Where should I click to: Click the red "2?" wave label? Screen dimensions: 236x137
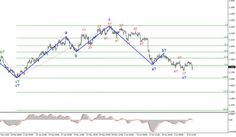pyautogui.click(x=90, y=48)
